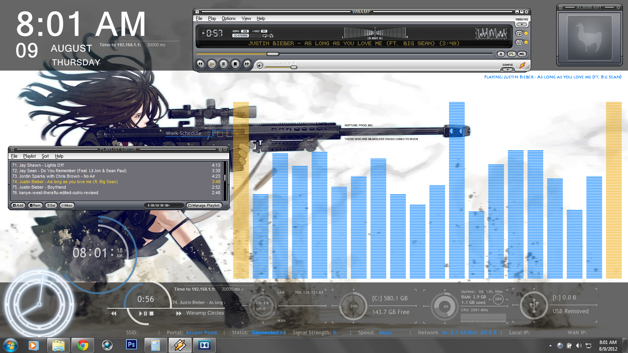Open the Play menu in Winamp

[x=212, y=18]
